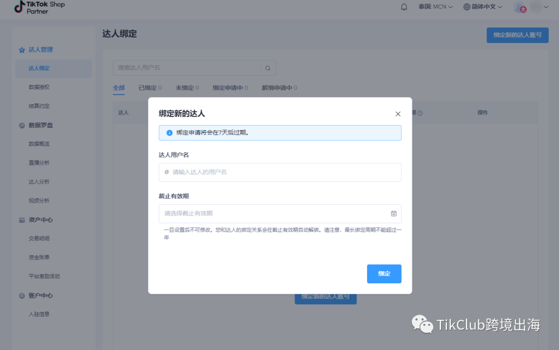Click the globe language icon
This screenshot has width=559, height=350.
(x=467, y=7)
